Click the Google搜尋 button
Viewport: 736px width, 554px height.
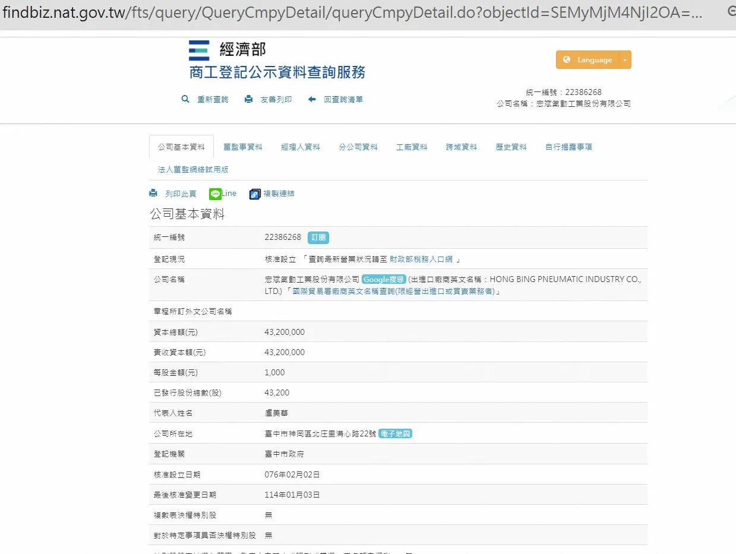[384, 279]
